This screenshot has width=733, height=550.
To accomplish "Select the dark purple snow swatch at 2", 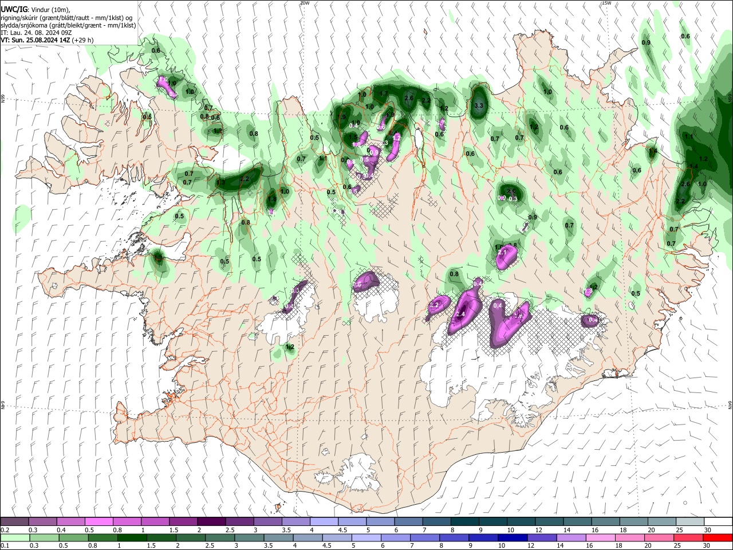I will (211, 521).
